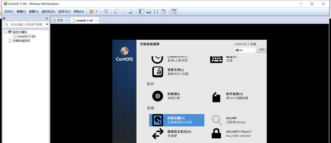The height and width of the screenshot is (143, 331).
Task: Click the 本地介质 text
Action: pos(173,98)
